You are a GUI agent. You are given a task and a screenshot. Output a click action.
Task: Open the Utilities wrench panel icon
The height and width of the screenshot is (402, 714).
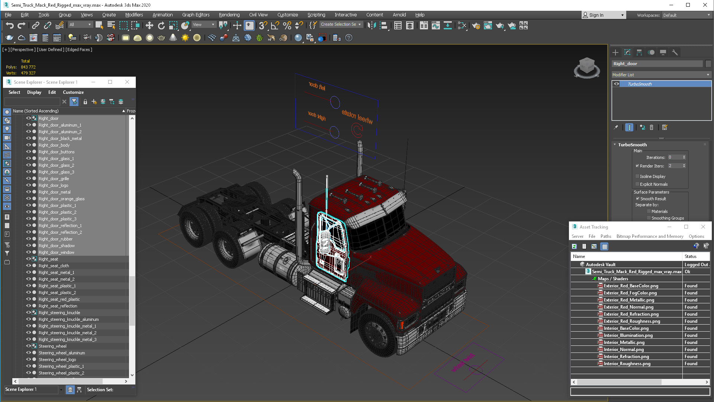tap(675, 52)
